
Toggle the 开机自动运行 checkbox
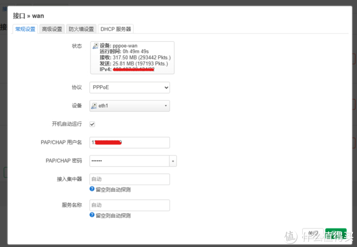pos(92,124)
